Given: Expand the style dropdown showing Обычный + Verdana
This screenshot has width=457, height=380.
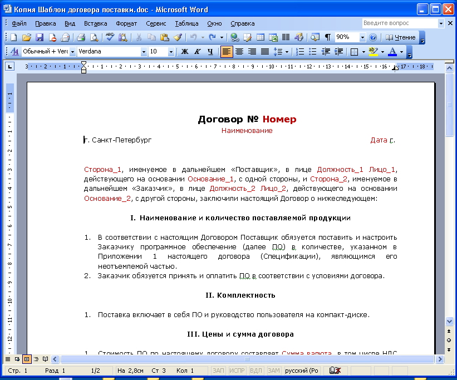Looking at the screenshot, I should tap(72, 52).
